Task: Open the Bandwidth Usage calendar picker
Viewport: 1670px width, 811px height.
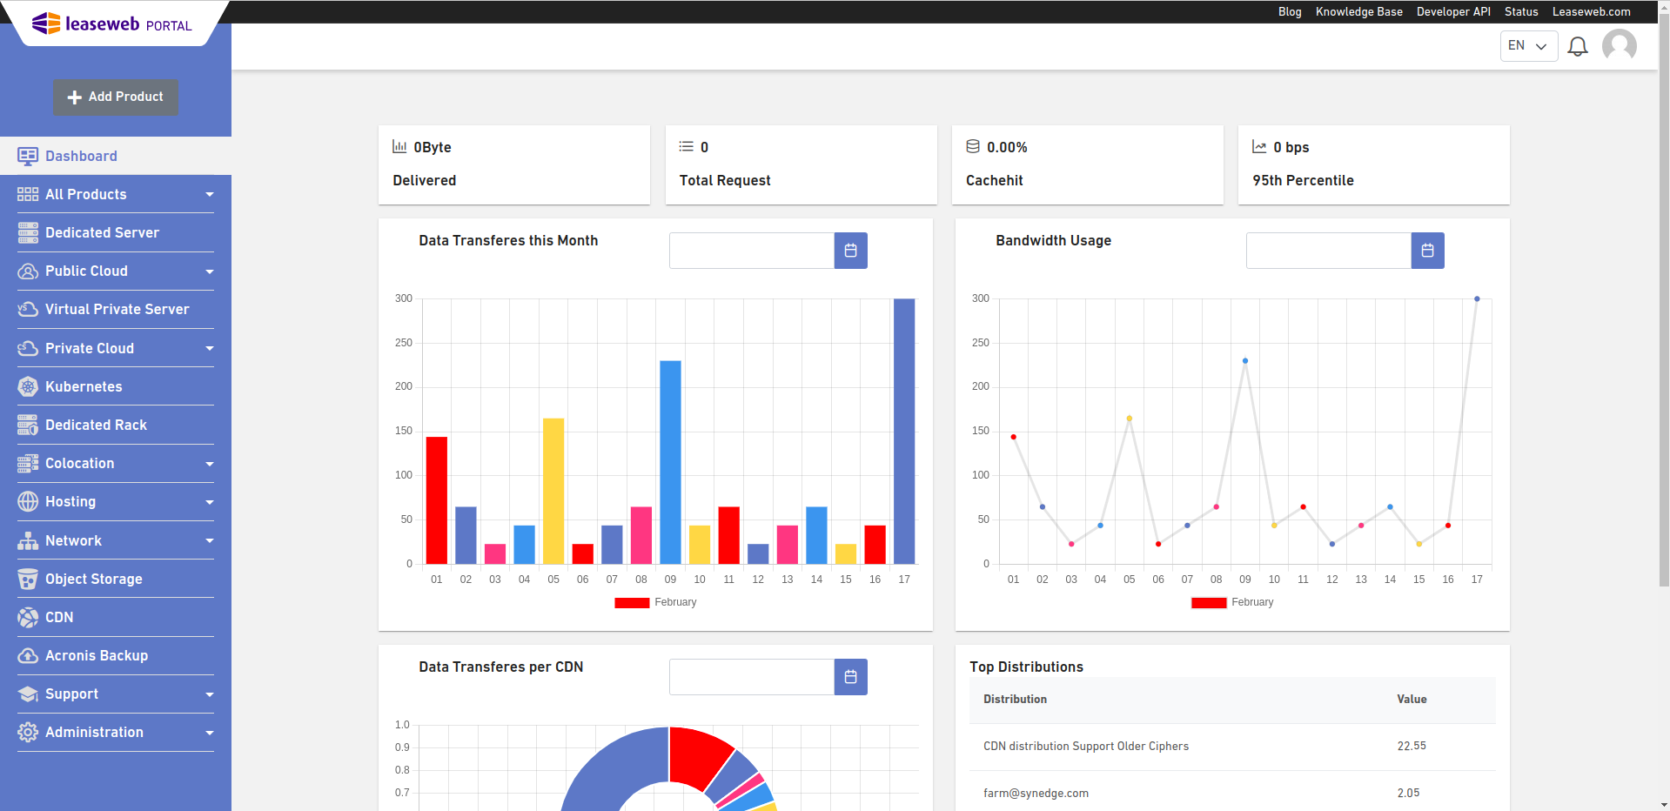Action: click(1426, 251)
